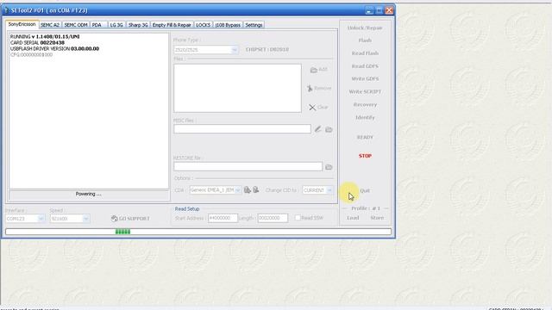Image resolution: width=552 pixels, height=310 pixels.
Task: Click the RUNNING v 1.1408 log line
Action: [45, 36]
